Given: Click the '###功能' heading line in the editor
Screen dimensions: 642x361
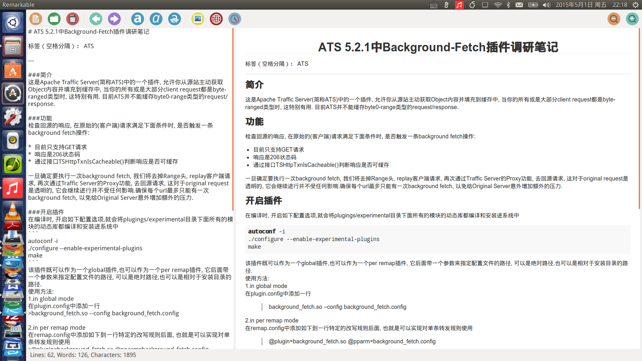Looking at the screenshot, I should tap(40, 118).
